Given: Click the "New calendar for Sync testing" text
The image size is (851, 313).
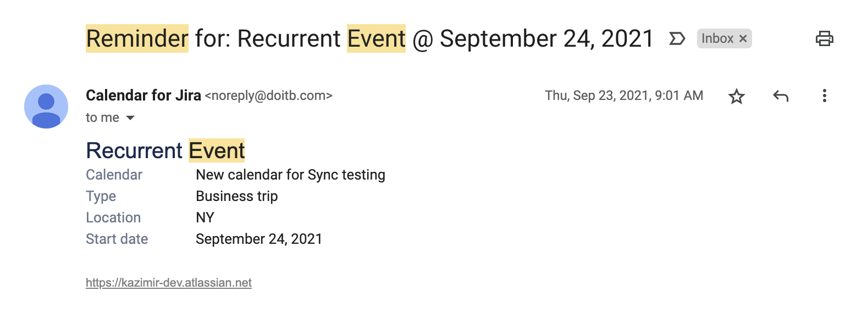Looking at the screenshot, I should click(x=290, y=175).
